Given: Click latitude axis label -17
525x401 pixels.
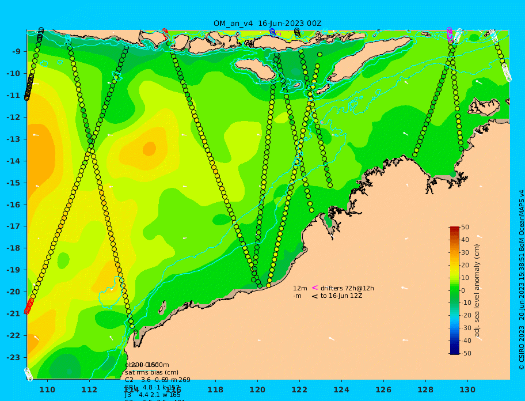Looking at the screenshot, I should 13,226.
